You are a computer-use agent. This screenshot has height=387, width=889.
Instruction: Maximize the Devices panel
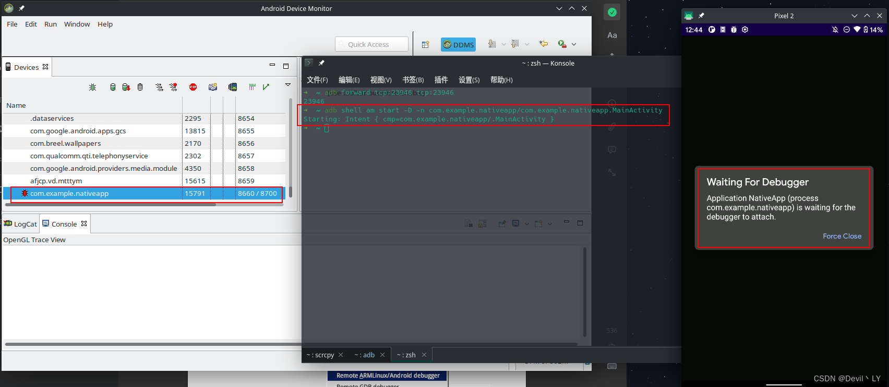[286, 66]
